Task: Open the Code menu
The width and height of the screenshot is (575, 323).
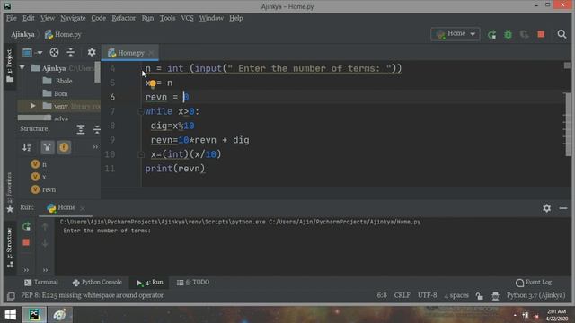Action: (x=98, y=18)
